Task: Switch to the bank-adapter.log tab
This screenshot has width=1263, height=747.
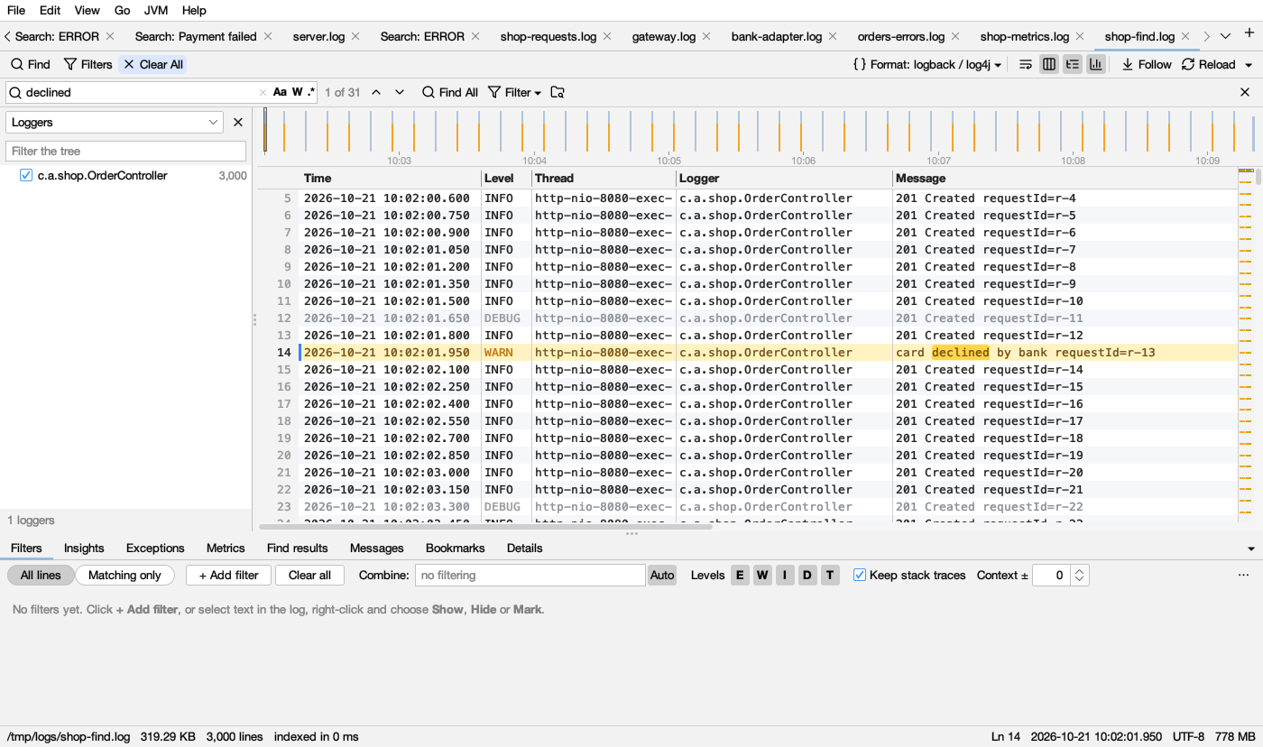Action: pos(777,36)
